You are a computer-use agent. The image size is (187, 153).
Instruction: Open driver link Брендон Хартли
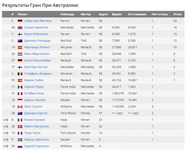36,113
